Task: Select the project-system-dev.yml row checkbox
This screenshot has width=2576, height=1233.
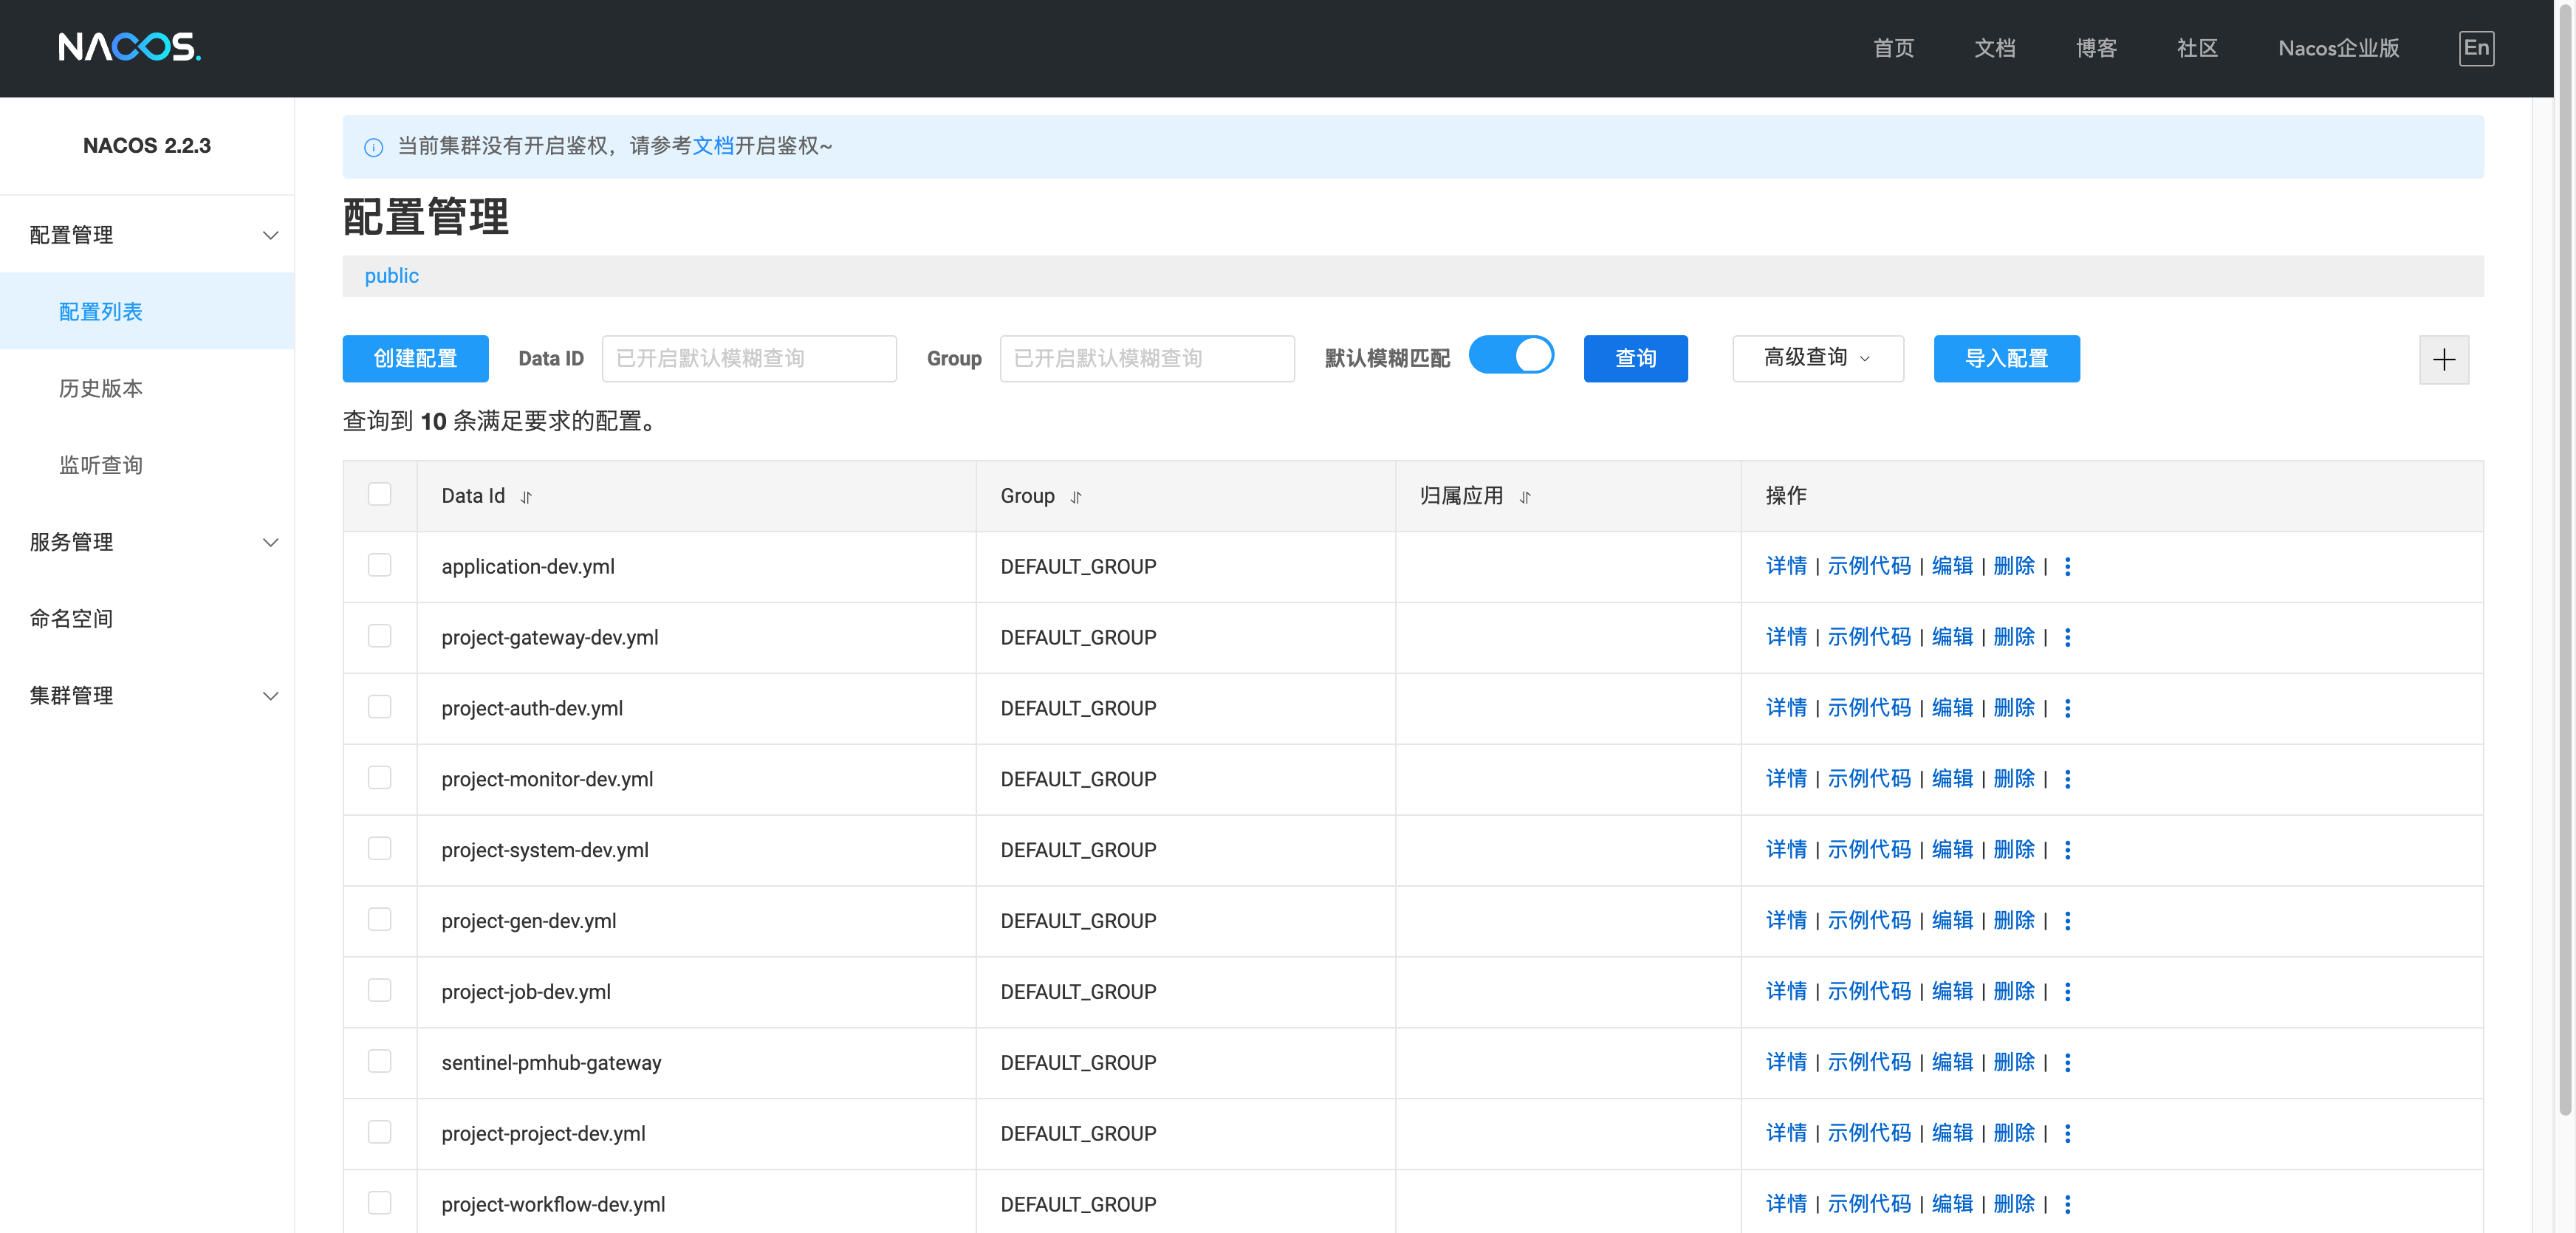Action: pyautogui.click(x=379, y=849)
